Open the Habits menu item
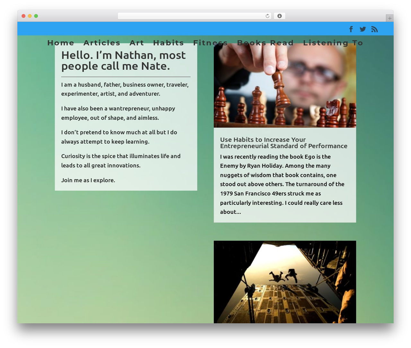This screenshot has width=411, height=348. point(169,43)
